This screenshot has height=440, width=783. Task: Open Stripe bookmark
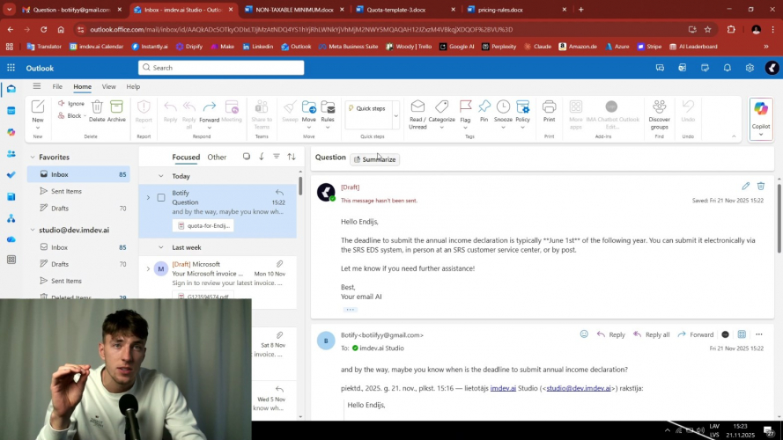tap(649, 47)
